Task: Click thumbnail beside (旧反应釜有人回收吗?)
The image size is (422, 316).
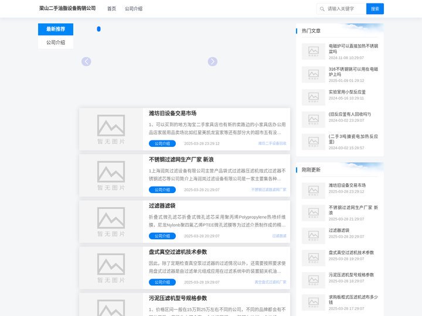Action: pos(313,119)
